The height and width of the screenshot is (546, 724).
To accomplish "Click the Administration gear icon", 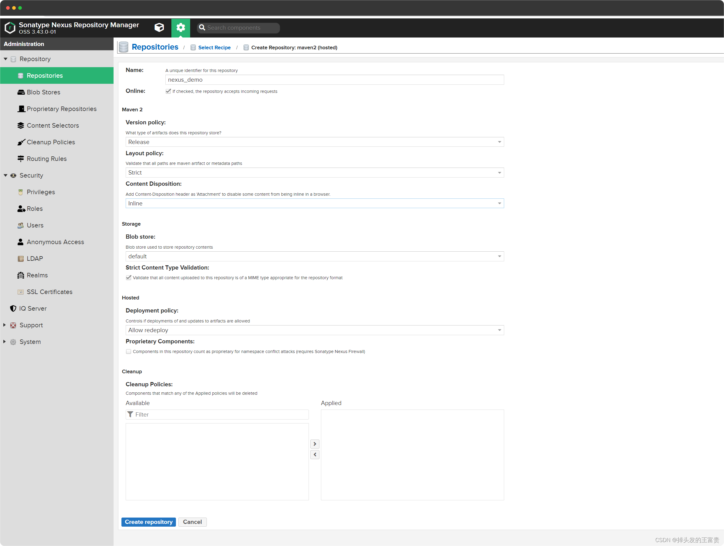I will tap(181, 28).
